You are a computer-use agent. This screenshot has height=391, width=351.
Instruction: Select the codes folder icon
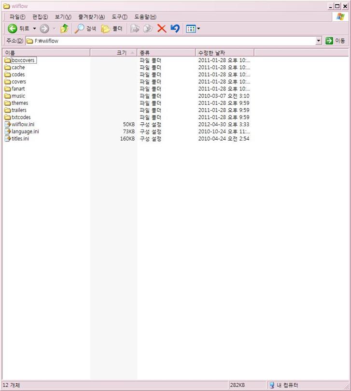point(7,74)
